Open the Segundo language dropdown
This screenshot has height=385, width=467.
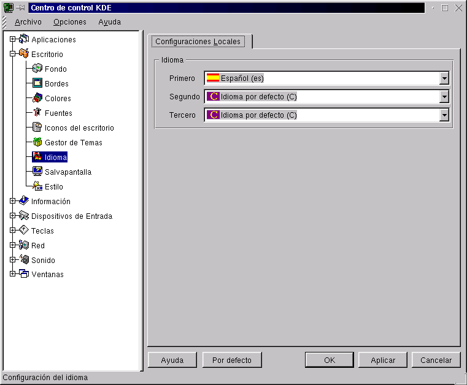click(x=444, y=97)
